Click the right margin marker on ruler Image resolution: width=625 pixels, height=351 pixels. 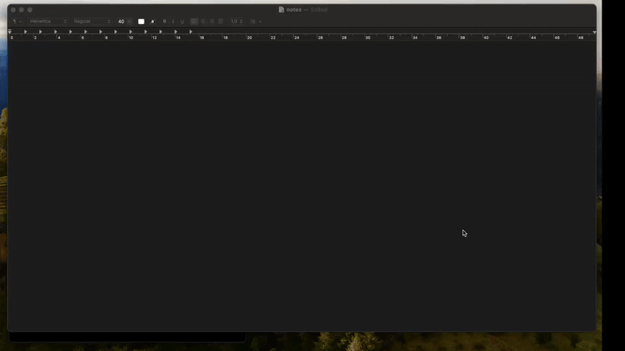pyautogui.click(x=595, y=32)
